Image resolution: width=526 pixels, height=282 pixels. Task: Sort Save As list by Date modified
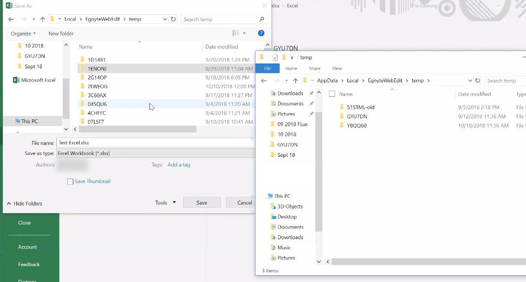point(221,47)
